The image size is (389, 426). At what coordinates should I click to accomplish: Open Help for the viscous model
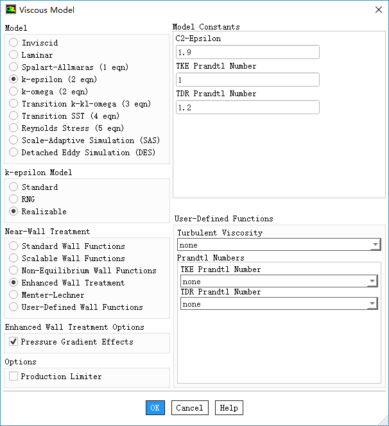[x=229, y=408]
